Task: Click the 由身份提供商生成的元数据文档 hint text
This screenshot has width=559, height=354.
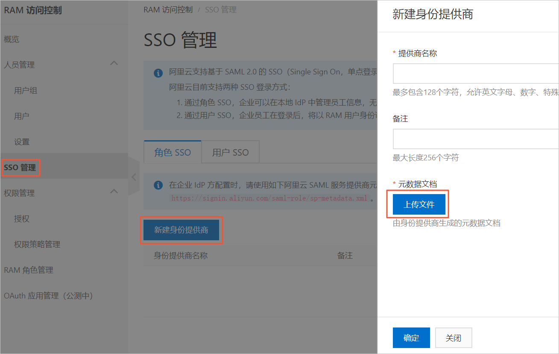Action: [446, 223]
